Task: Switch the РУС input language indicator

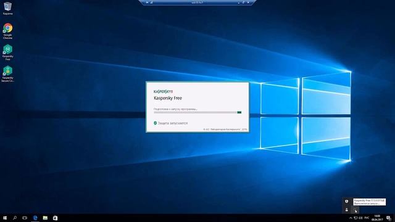Action: [x=367, y=218]
